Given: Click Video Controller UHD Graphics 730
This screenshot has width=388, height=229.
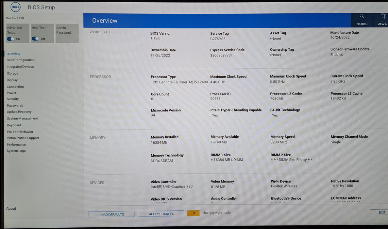Looking at the screenshot, I should click(x=172, y=187).
